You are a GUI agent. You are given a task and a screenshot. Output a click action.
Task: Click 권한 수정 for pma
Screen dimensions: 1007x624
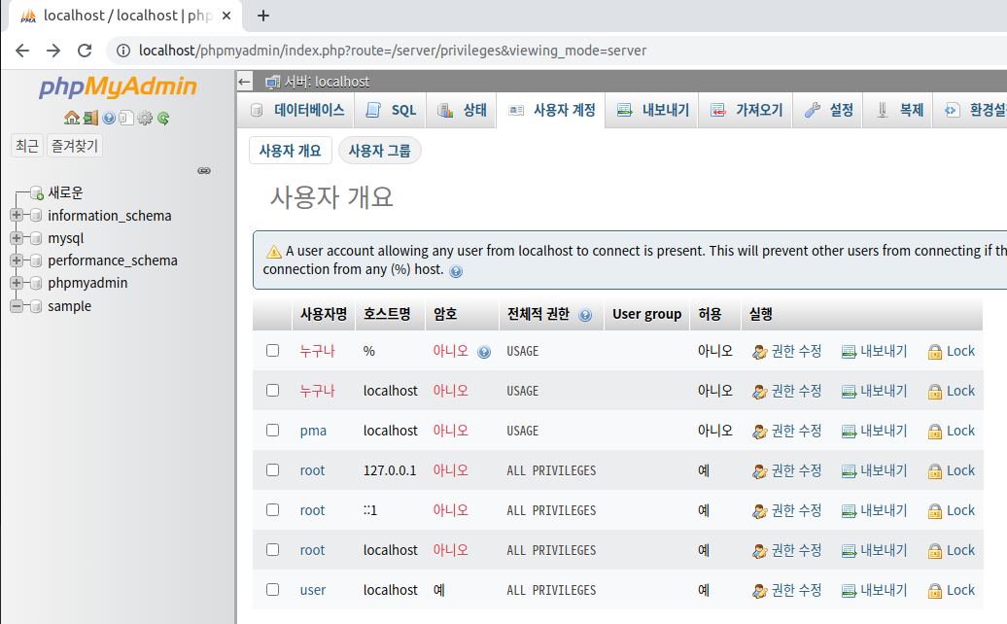[786, 431]
